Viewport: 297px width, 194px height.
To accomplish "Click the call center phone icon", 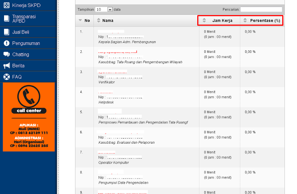I will [29, 96].
